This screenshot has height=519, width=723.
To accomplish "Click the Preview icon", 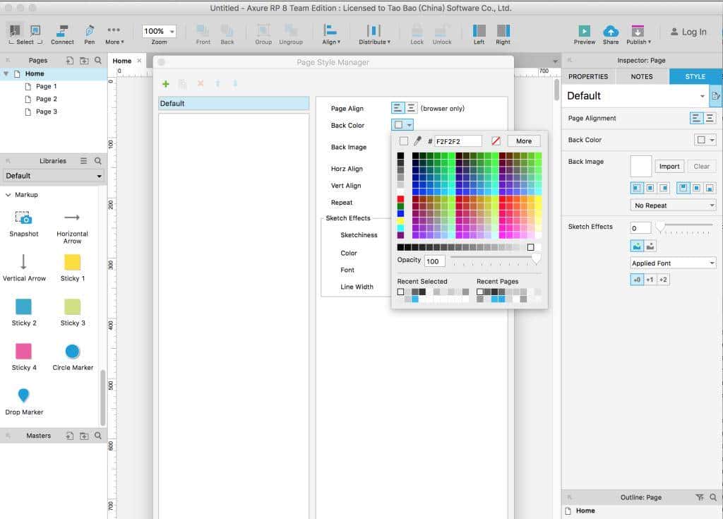I will [584, 31].
